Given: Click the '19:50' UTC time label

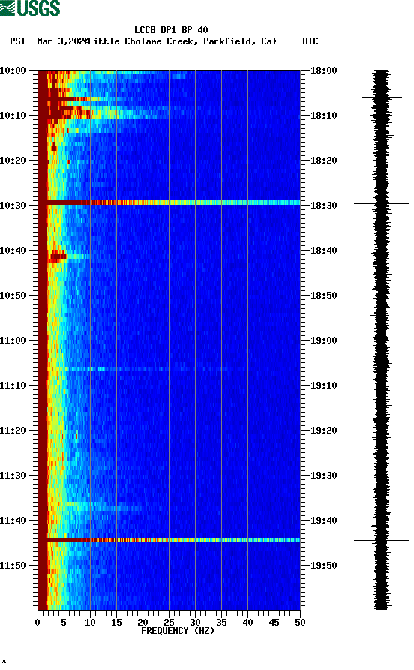Looking at the screenshot, I should coord(323,565).
